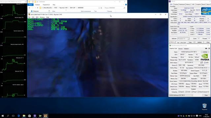
Task: Click the up arrow in File Explorer
Action: click(38, 8)
